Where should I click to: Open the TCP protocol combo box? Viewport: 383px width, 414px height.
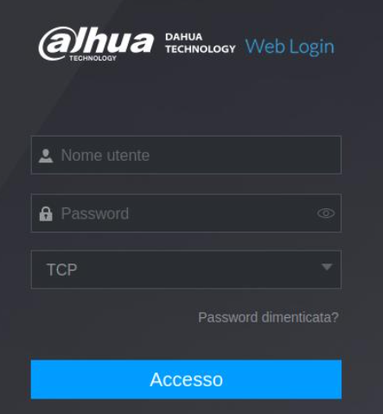coord(186,270)
